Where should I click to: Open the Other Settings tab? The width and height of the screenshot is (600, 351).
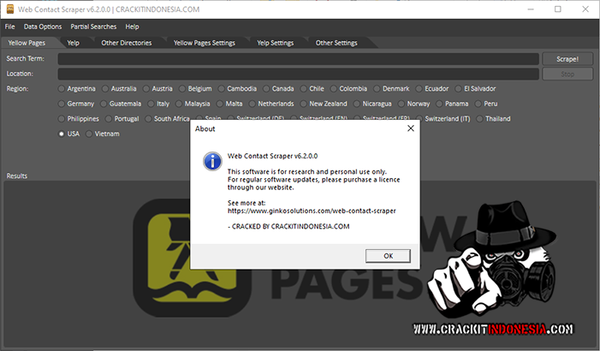(336, 42)
